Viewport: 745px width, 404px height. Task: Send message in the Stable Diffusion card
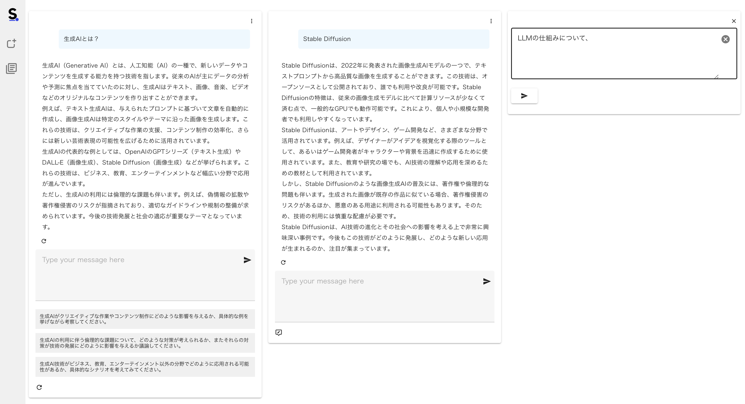click(486, 281)
